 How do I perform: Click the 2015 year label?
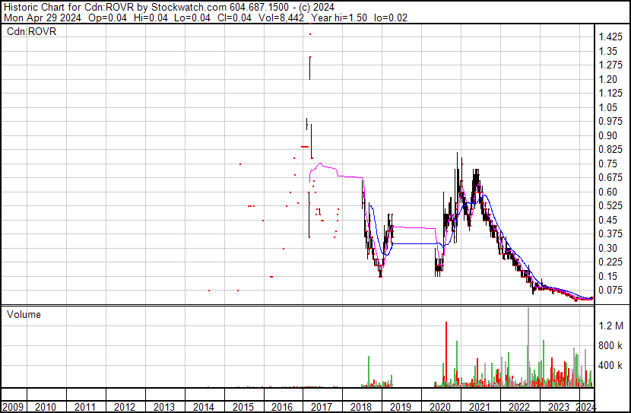[243, 407]
